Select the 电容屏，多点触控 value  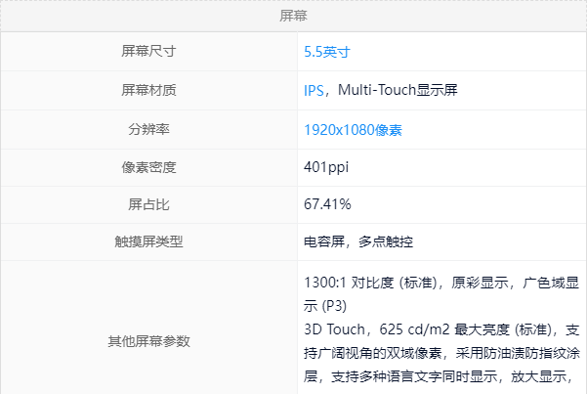point(358,241)
